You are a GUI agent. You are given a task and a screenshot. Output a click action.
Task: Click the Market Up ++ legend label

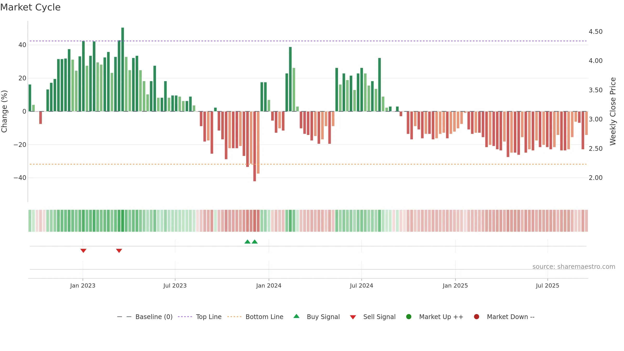(441, 317)
